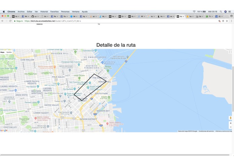The image size is (234, 166).
Task: Click the Target store marker
Action: 16,90
